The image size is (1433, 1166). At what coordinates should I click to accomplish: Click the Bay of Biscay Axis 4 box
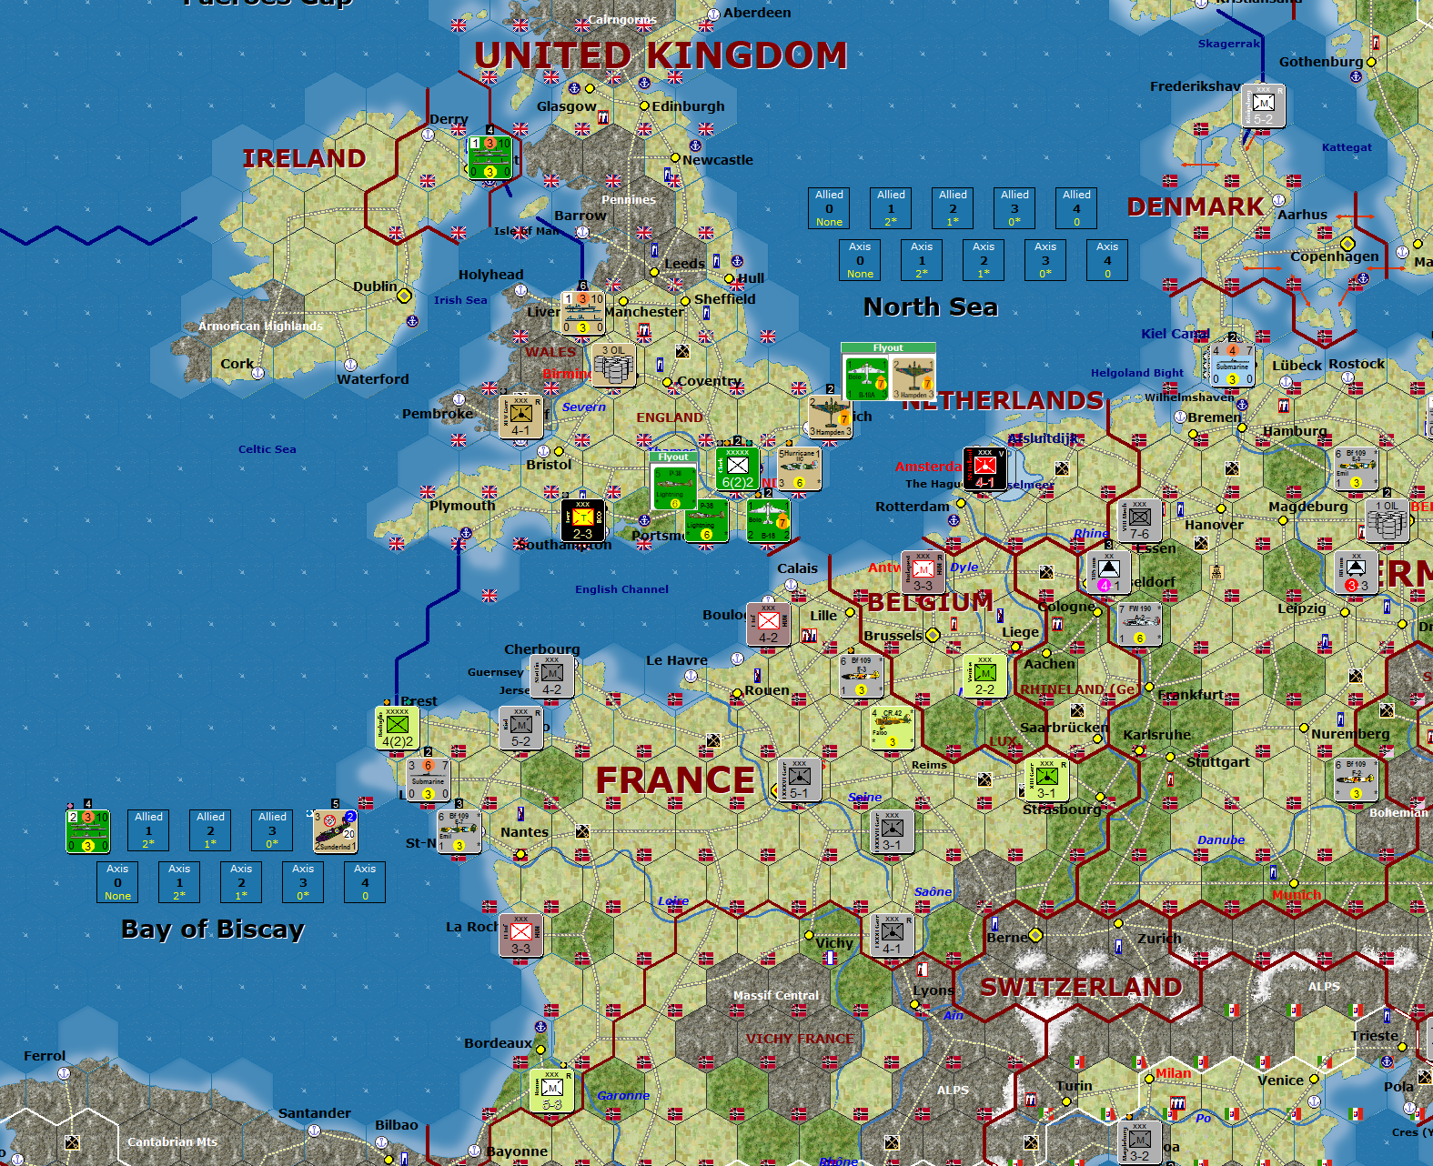(365, 882)
